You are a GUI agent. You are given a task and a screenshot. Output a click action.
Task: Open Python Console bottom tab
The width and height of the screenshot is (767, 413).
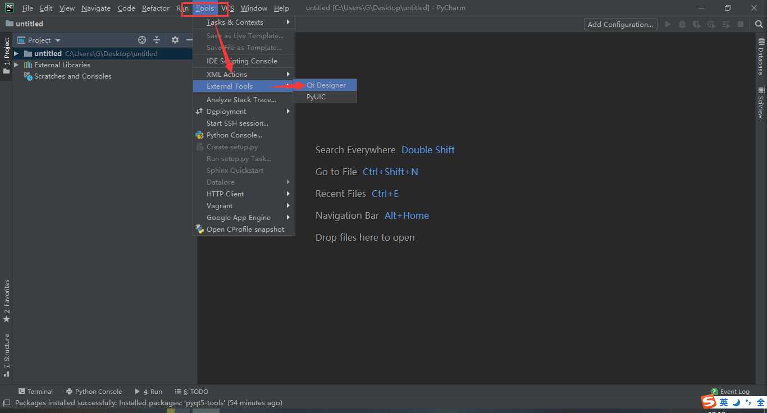[x=94, y=392]
